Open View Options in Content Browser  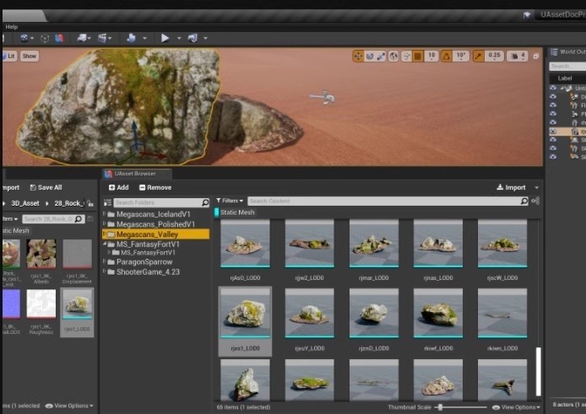tap(69, 406)
